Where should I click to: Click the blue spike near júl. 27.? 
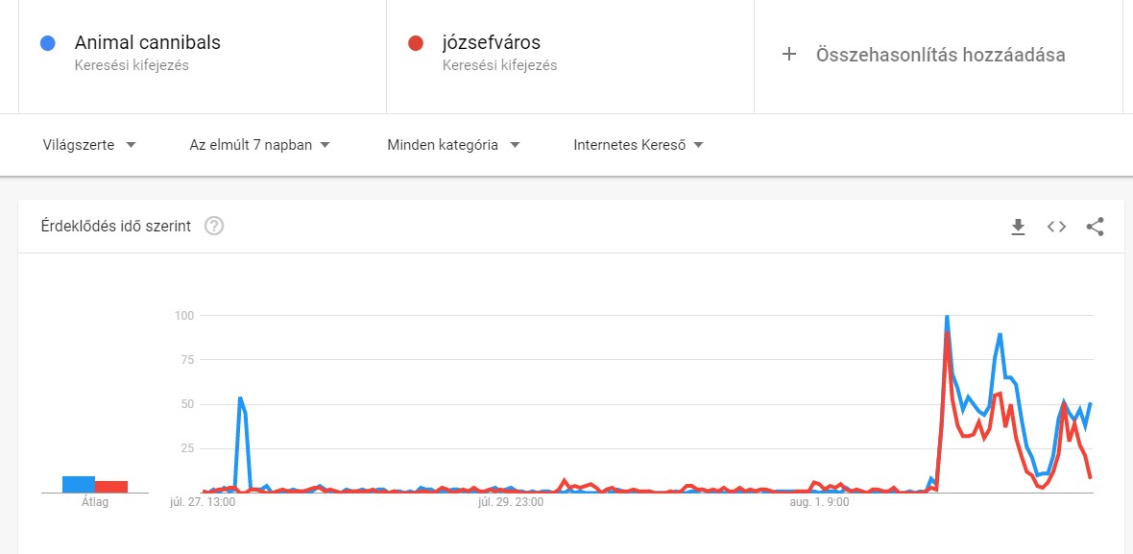click(240, 398)
